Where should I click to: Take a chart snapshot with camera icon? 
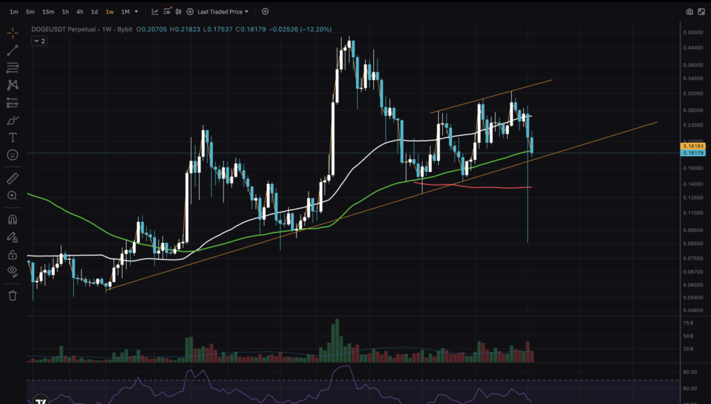pos(689,12)
